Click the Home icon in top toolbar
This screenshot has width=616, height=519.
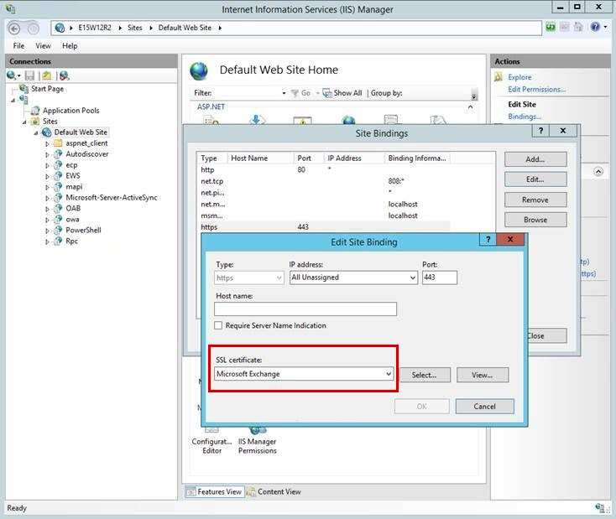(578, 27)
